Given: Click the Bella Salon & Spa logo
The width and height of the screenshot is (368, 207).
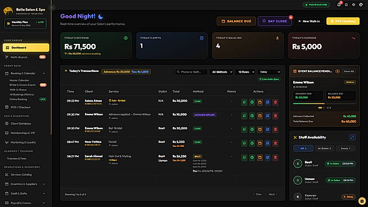Looking at the screenshot, I should tap(8, 11).
